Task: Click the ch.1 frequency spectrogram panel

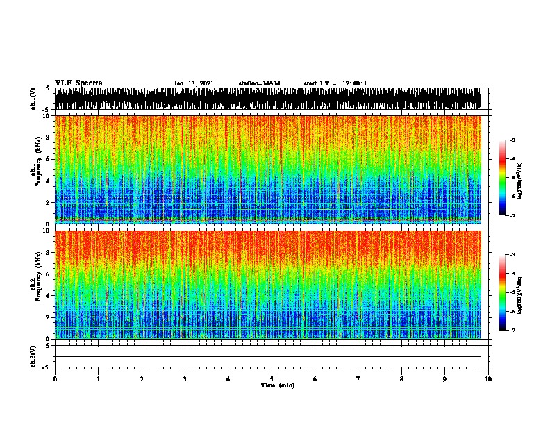Action: 268,169
